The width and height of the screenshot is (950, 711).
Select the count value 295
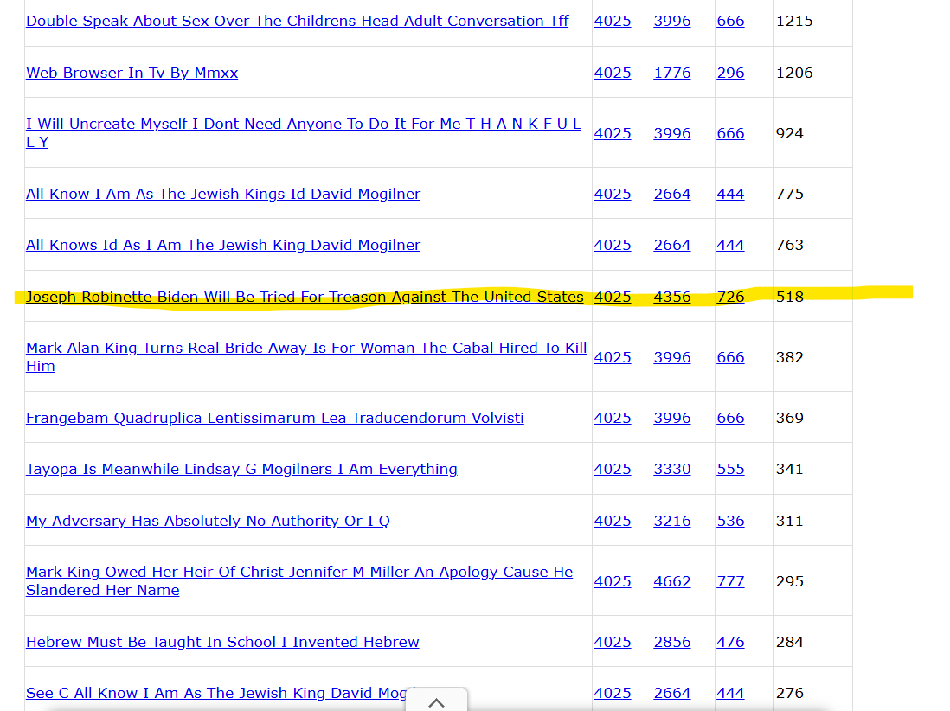click(789, 581)
